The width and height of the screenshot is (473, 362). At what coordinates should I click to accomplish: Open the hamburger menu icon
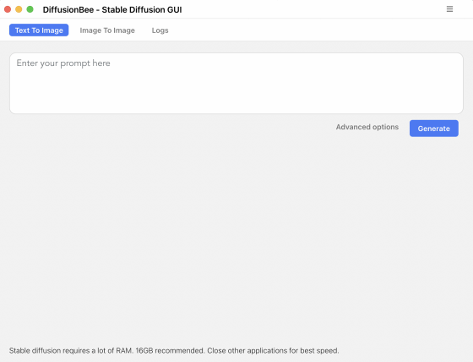[449, 9]
